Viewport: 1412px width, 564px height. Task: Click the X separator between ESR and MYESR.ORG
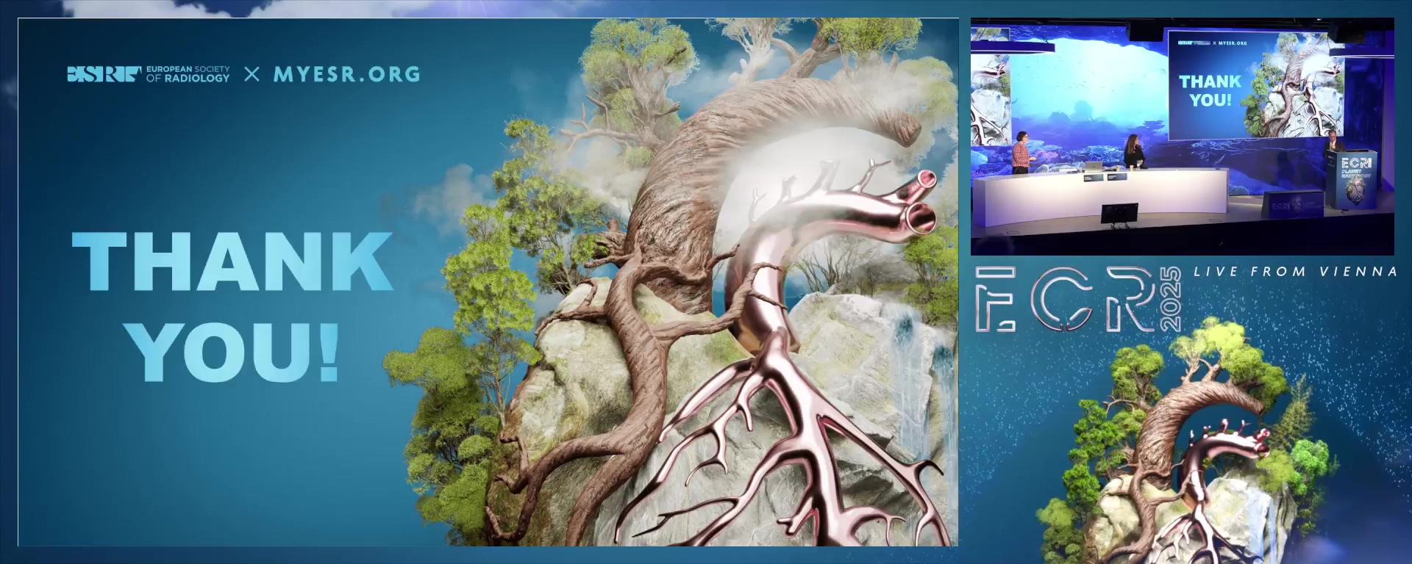(x=252, y=74)
